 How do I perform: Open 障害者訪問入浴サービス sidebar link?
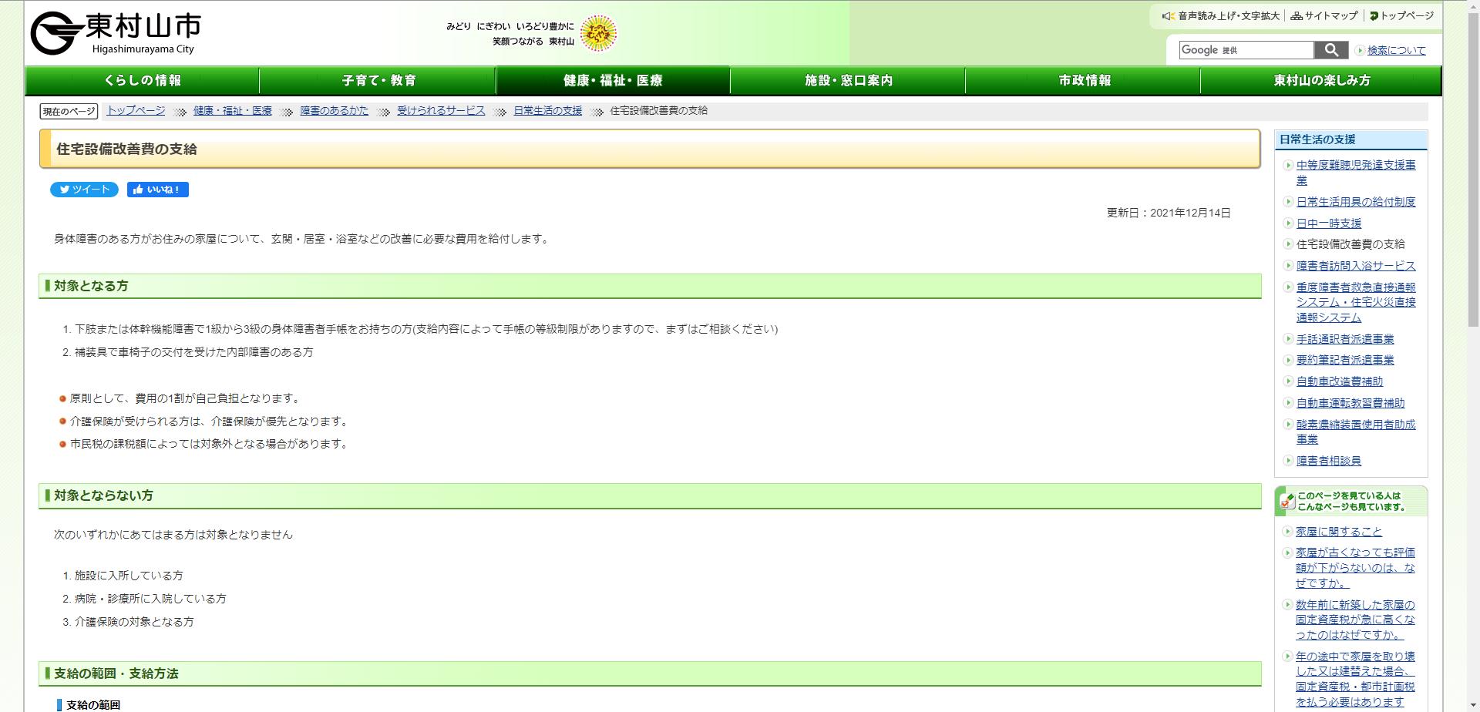coord(1355,266)
